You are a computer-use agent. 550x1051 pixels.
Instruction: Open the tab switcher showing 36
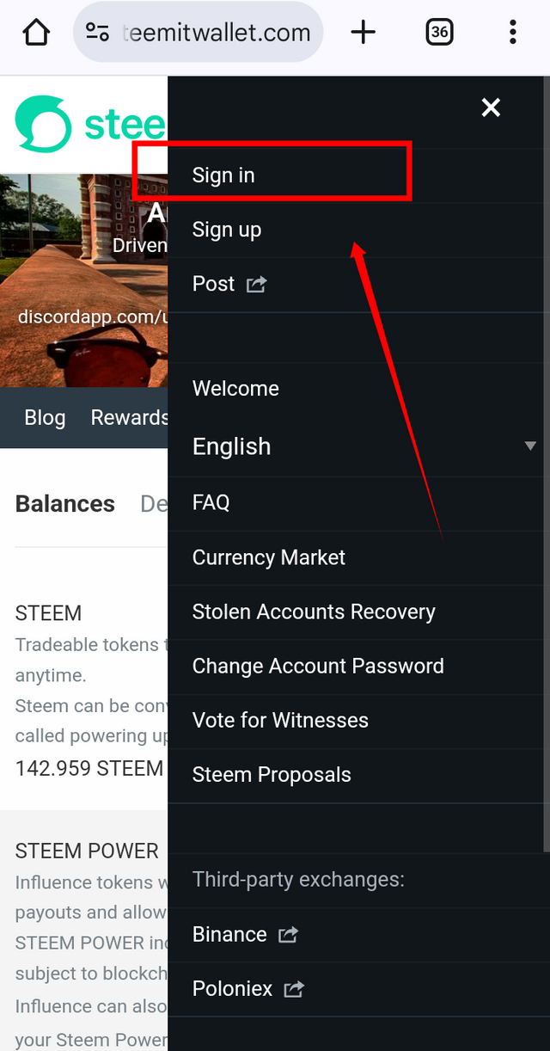point(439,34)
